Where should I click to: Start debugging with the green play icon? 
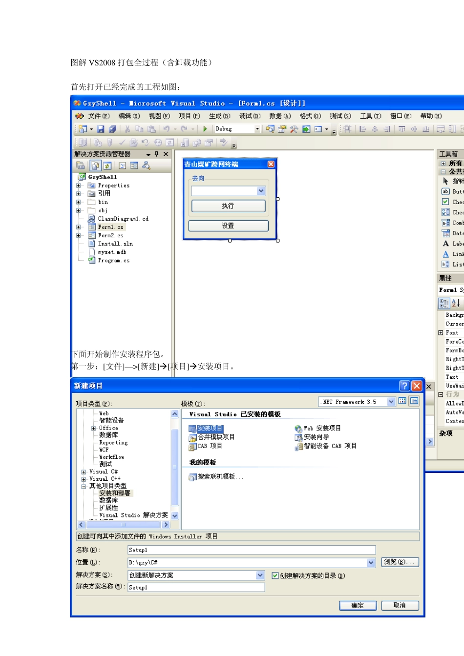click(205, 129)
